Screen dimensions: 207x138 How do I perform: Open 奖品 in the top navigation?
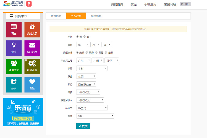coord(133,4)
